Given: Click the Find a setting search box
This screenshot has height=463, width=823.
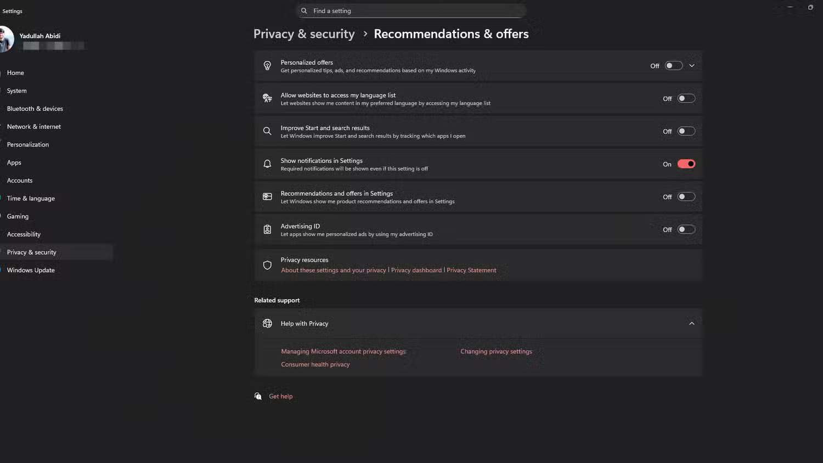Looking at the screenshot, I should pos(411,10).
